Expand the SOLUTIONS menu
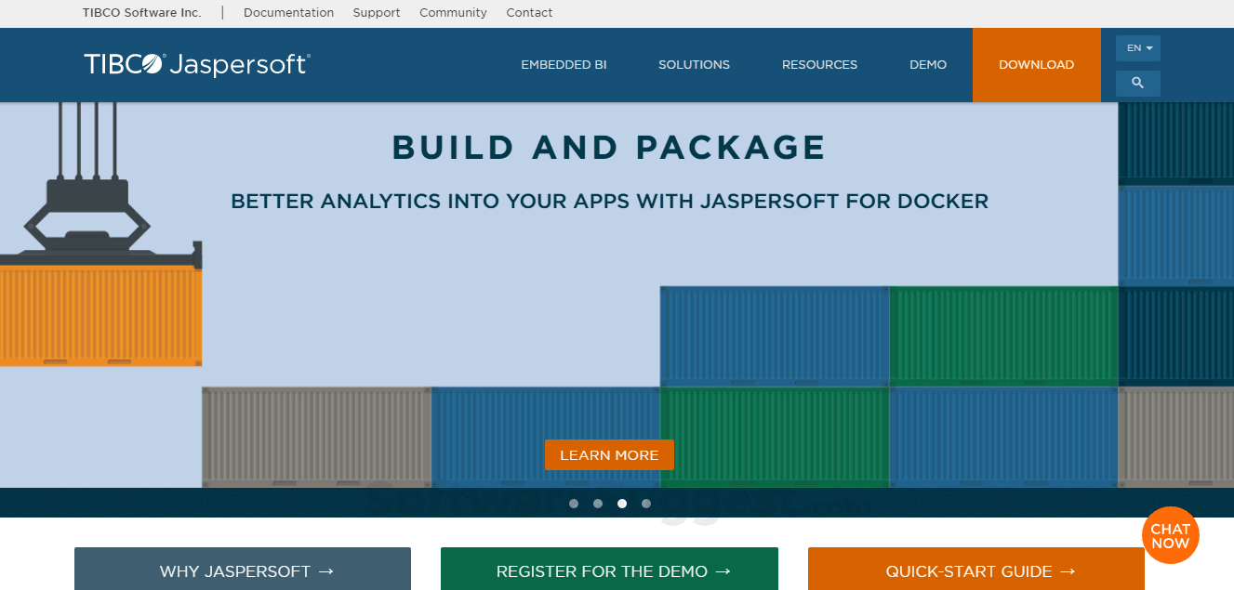1234x590 pixels. 694,64
